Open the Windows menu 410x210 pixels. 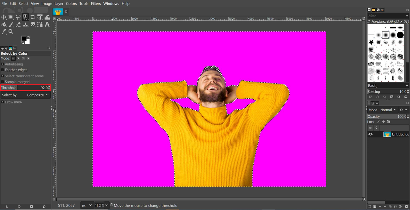111,4
